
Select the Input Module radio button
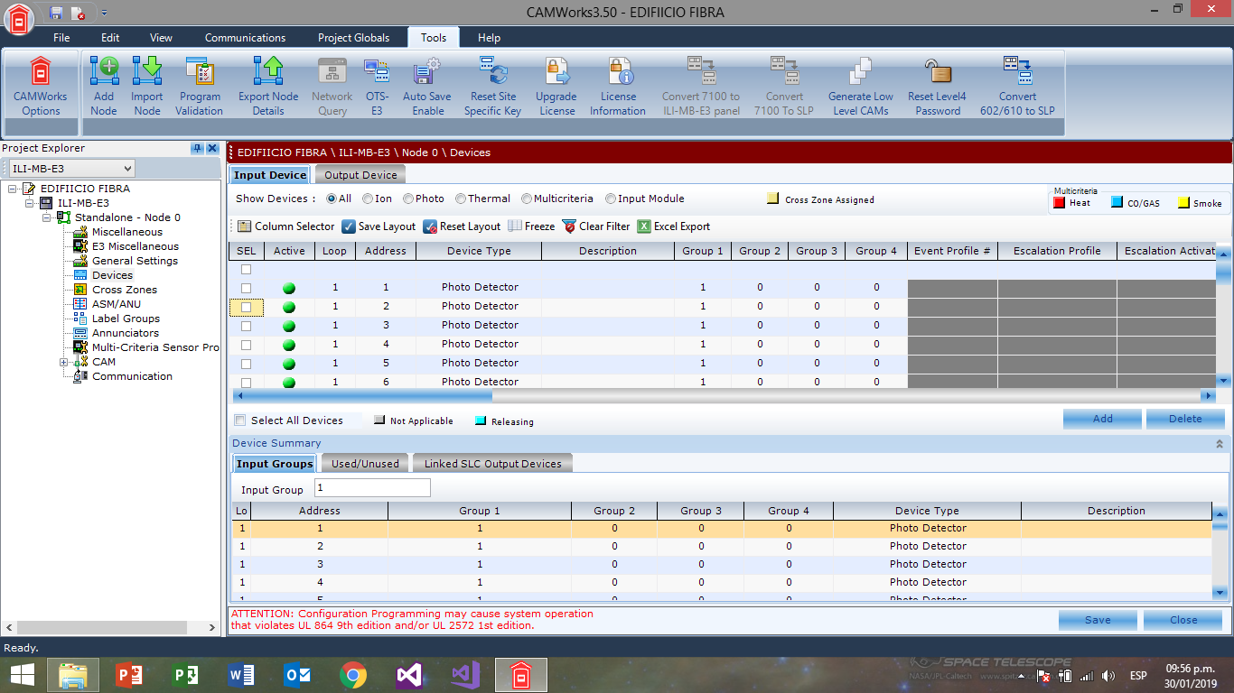[611, 199]
